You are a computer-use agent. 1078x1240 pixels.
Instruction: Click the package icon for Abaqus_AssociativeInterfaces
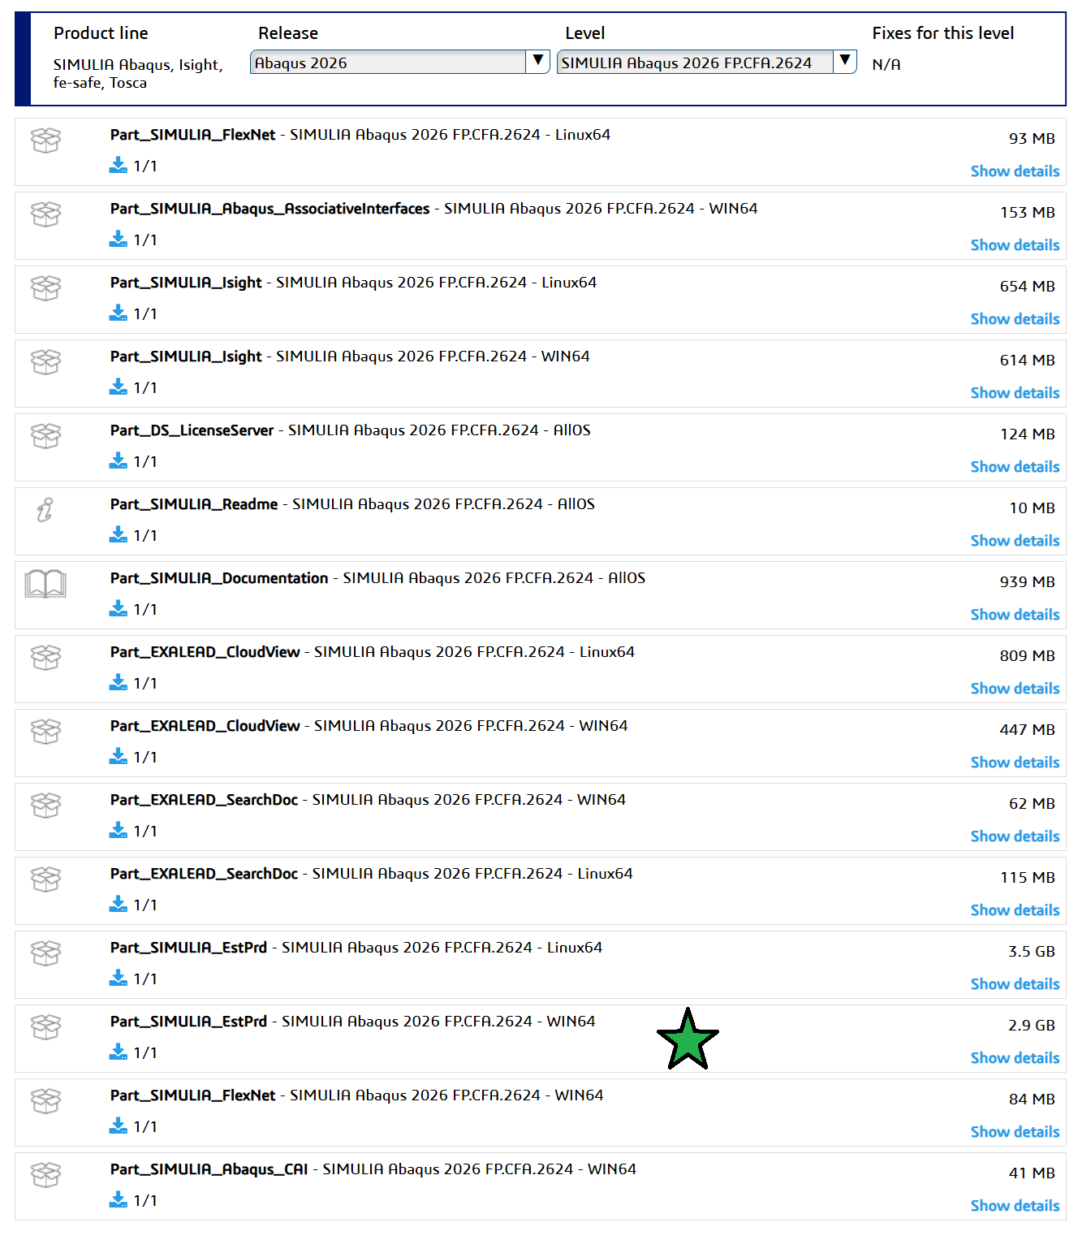tap(45, 214)
